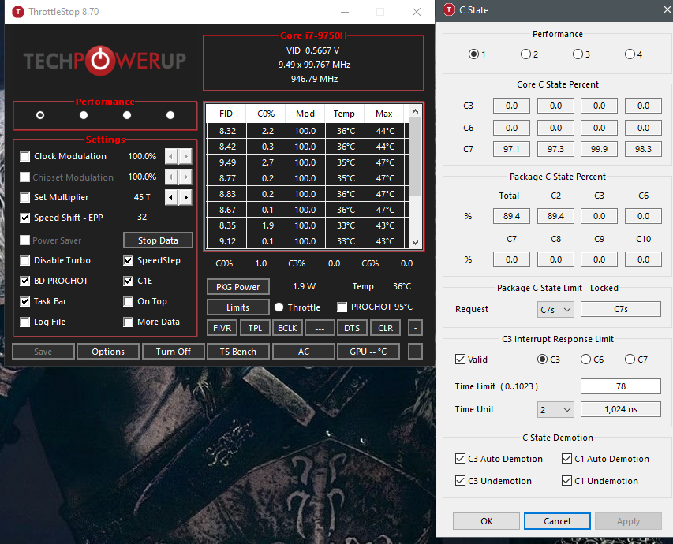Click the PKG Power button
This screenshot has height=544, width=673.
pyautogui.click(x=237, y=287)
